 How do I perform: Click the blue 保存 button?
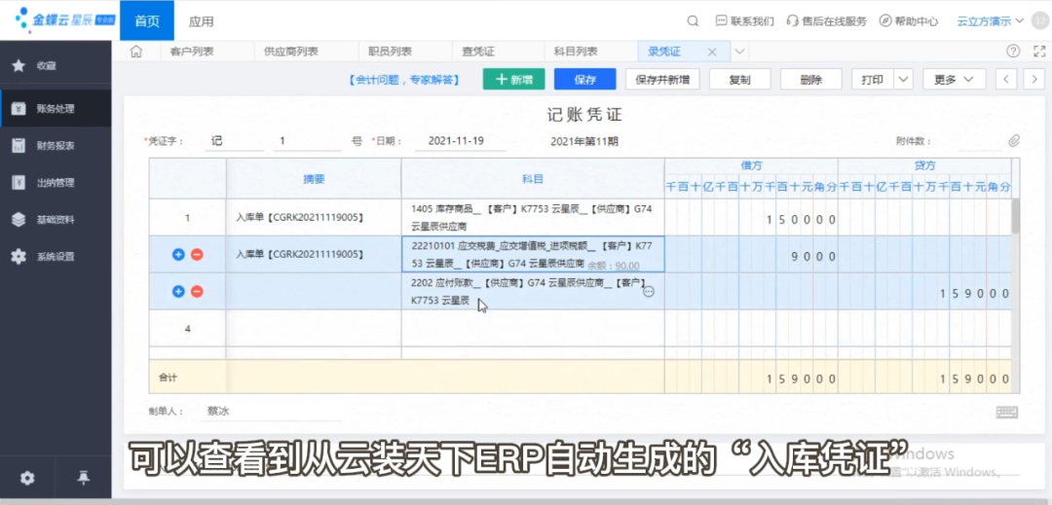tap(585, 79)
